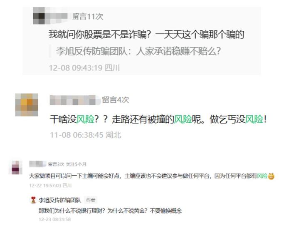This screenshot has height=228, width=291.
Task: Click the green 风险 in the third comment
Action: [x=262, y=176]
